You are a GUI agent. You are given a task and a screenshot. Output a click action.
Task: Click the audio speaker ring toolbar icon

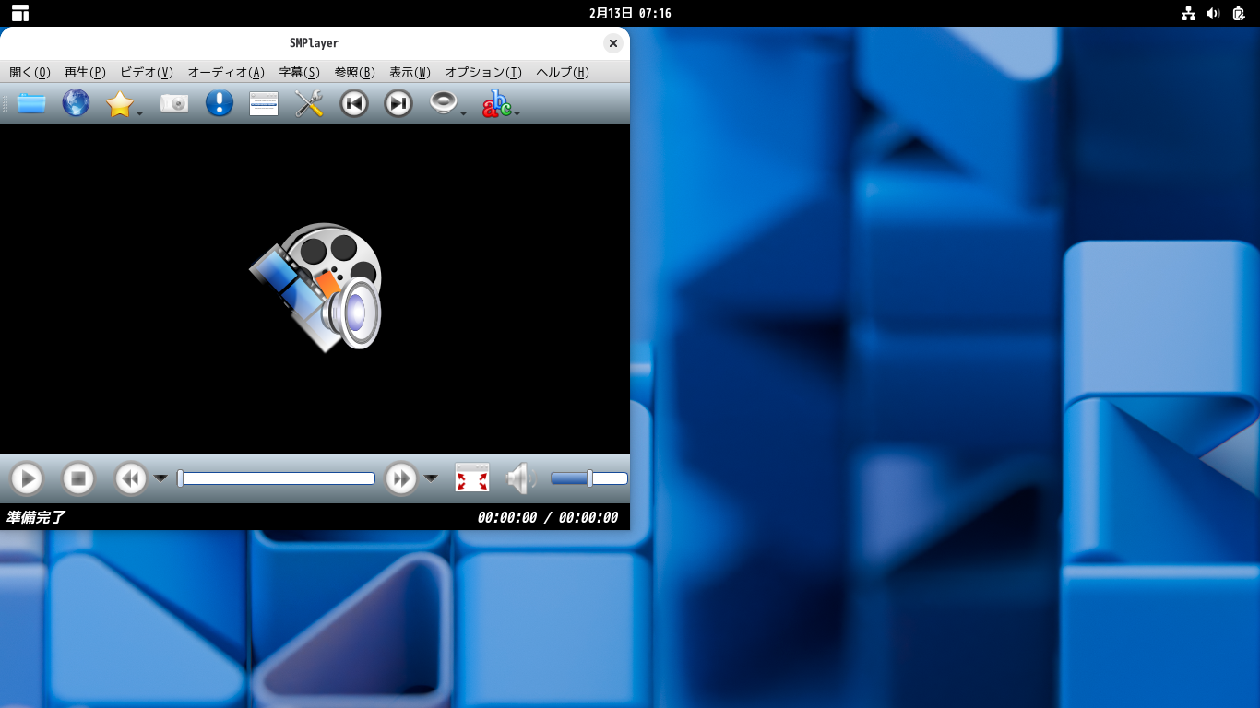(x=444, y=103)
